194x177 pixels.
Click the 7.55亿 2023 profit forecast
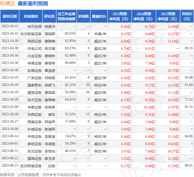pyautogui.click(x=126, y=107)
